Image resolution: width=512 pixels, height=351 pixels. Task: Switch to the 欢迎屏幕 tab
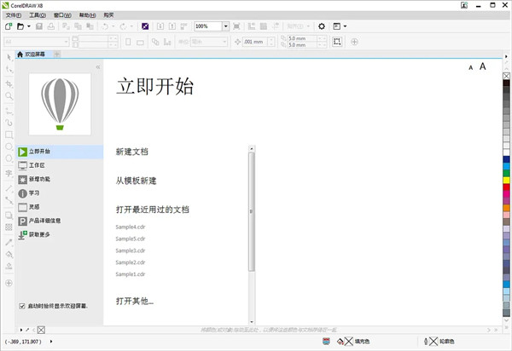pyautogui.click(x=36, y=55)
